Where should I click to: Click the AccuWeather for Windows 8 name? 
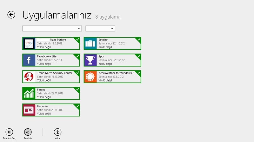click(x=116, y=73)
